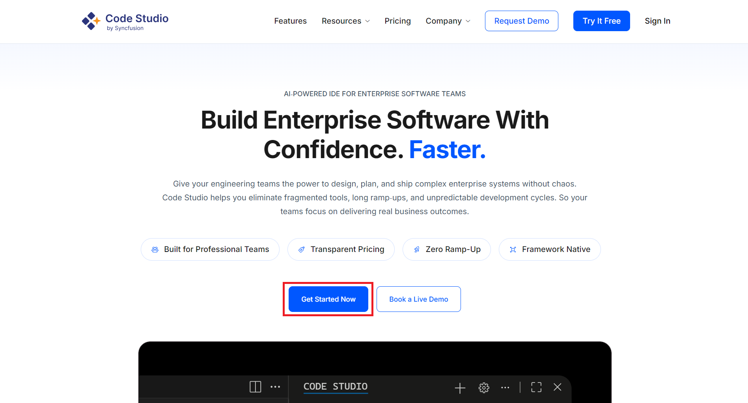Open the settings gear in the Code Studio preview
The width and height of the screenshot is (748, 403).
tap(483, 388)
